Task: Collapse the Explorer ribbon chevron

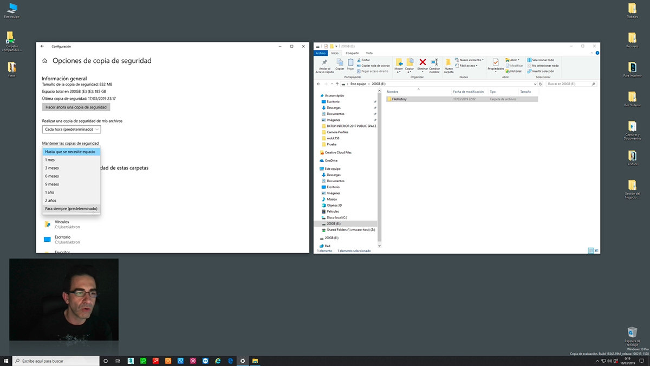Action: 591,53
